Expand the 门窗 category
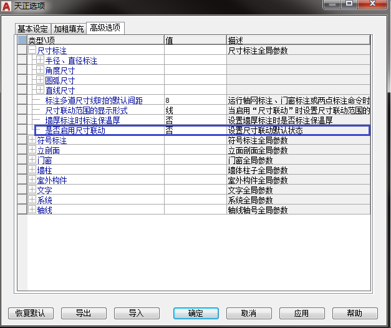 click(x=32, y=160)
